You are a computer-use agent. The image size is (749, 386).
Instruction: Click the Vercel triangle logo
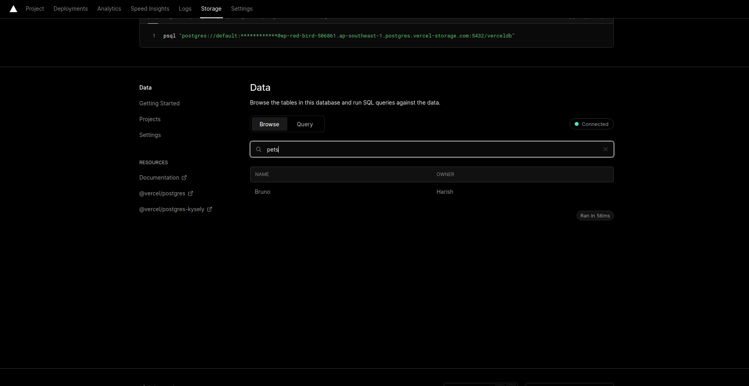(x=13, y=9)
